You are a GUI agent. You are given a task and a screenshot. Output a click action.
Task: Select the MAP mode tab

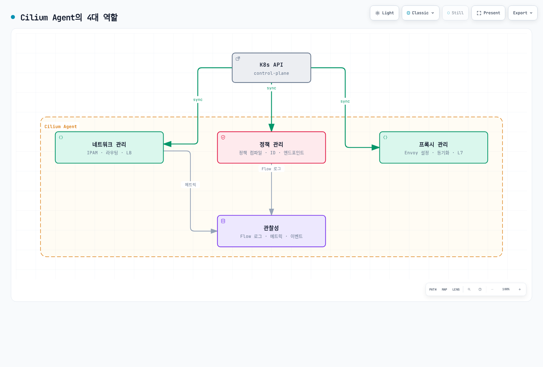click(444, 290)
